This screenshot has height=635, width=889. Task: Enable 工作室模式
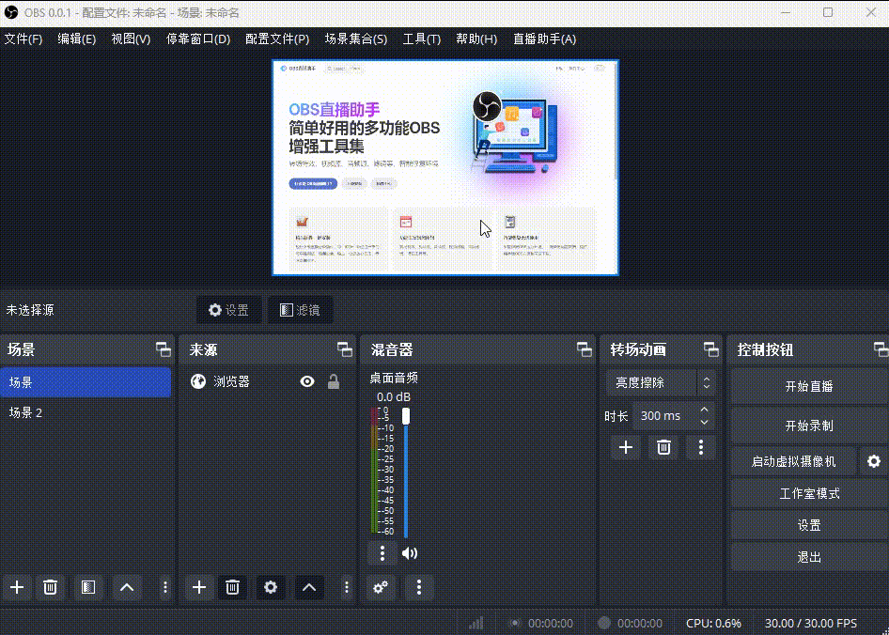[x=809, y=493]
